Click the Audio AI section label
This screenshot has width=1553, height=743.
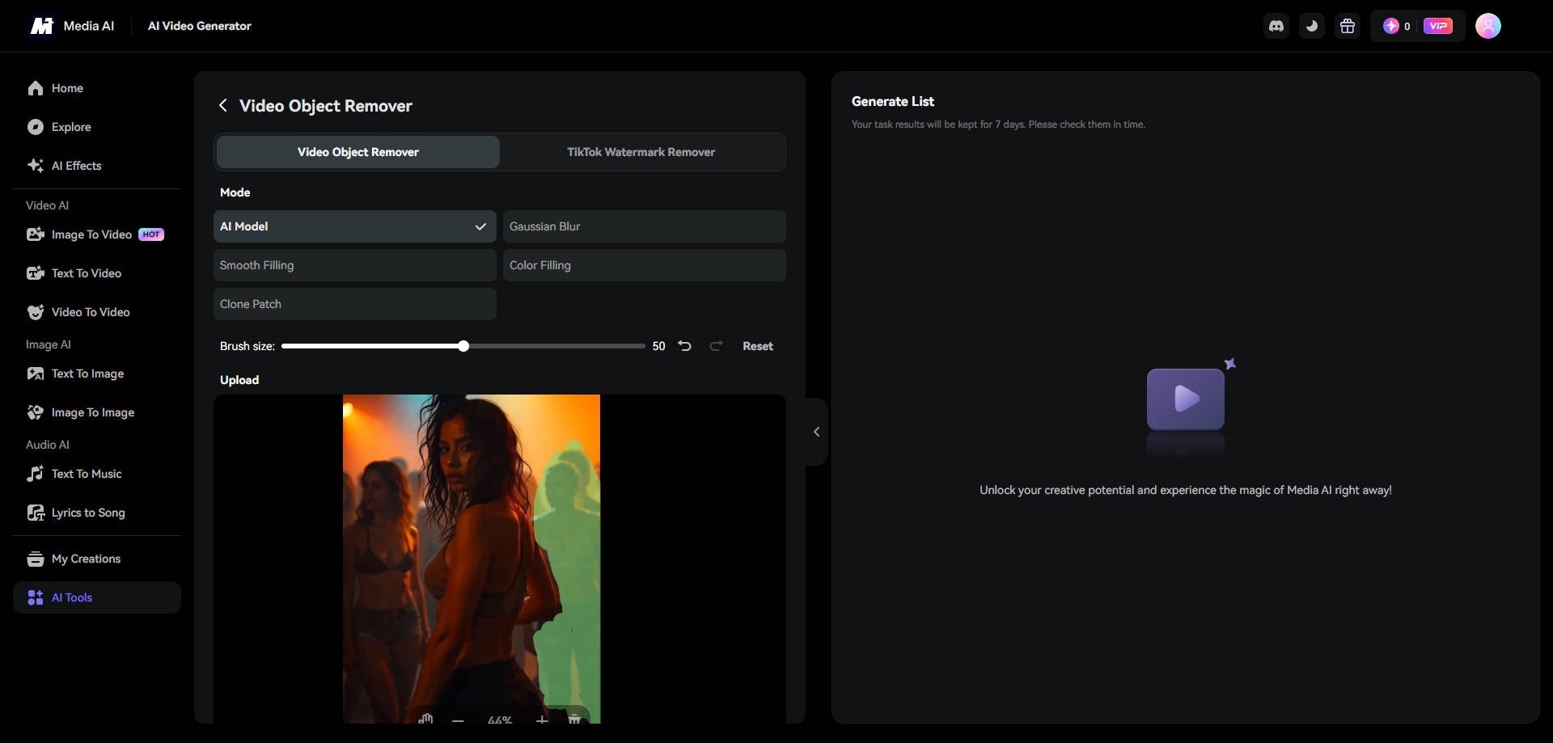[48, 445]
